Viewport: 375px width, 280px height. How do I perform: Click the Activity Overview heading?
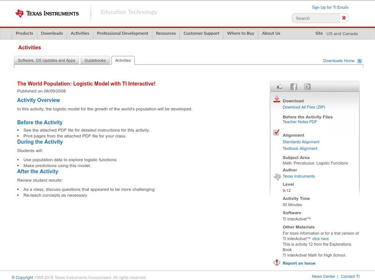38,100
